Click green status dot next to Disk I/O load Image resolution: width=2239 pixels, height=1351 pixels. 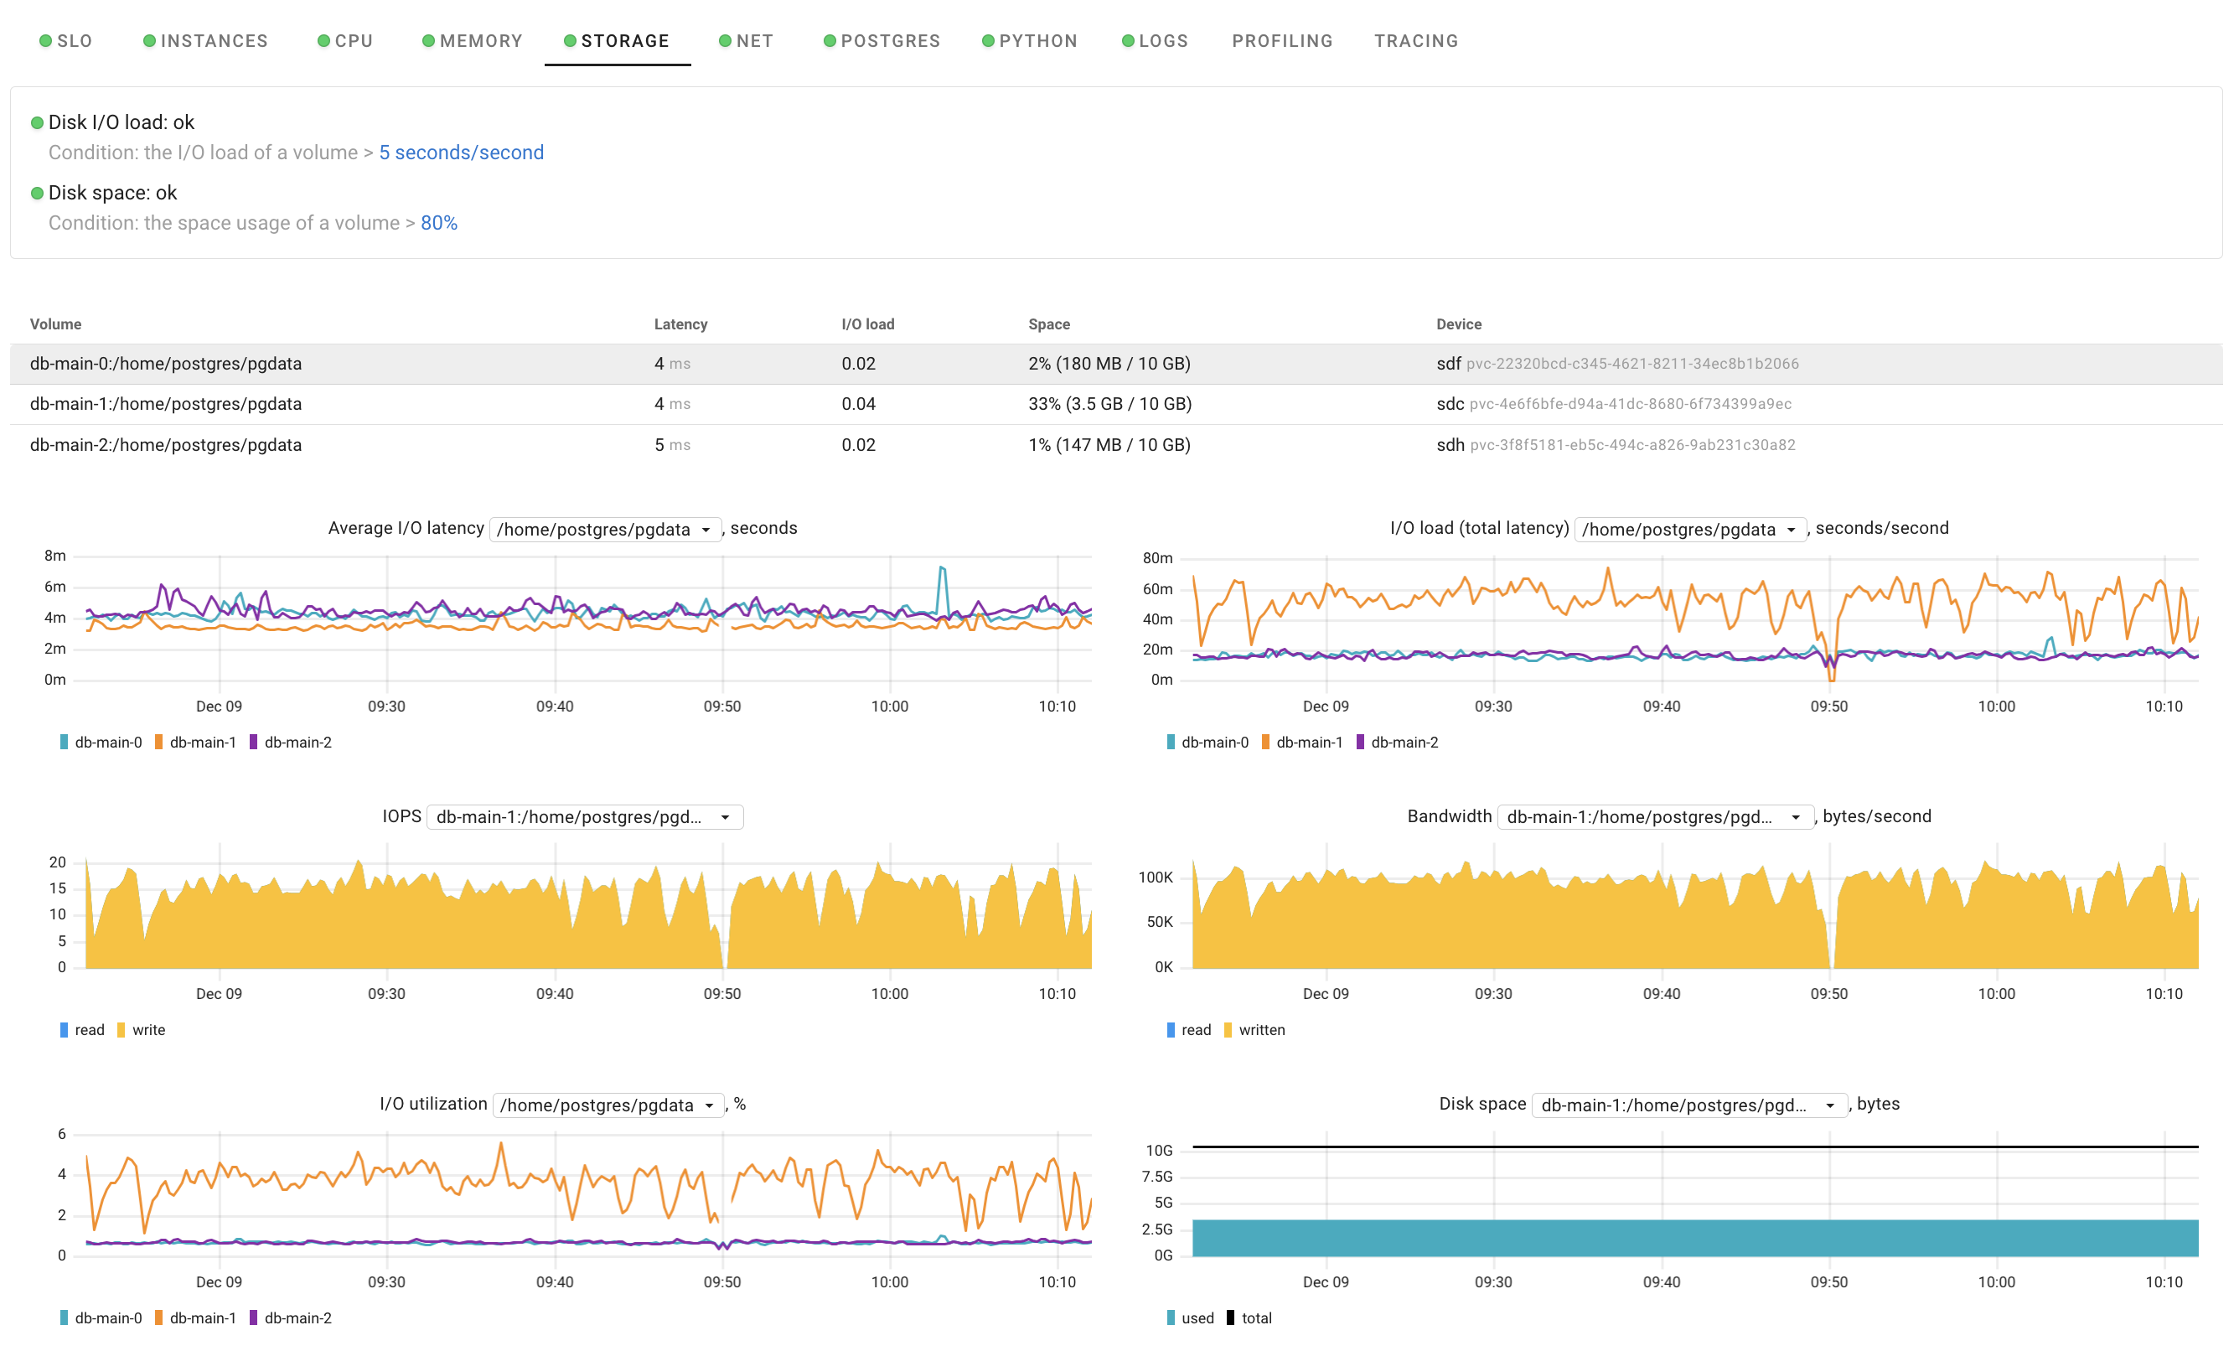[x=37, y=122]
